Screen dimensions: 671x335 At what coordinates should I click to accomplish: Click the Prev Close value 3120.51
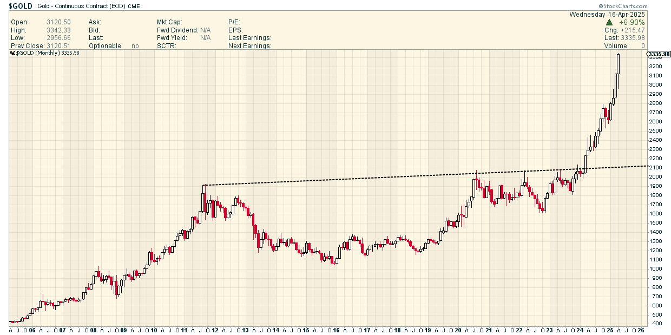tap(58, 46)
